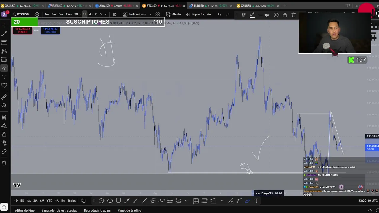This screenshot has height=213, width=379.
Task: Open the BTCUSD symbol search
Action: pyautogui.click(x=21, y=14)
